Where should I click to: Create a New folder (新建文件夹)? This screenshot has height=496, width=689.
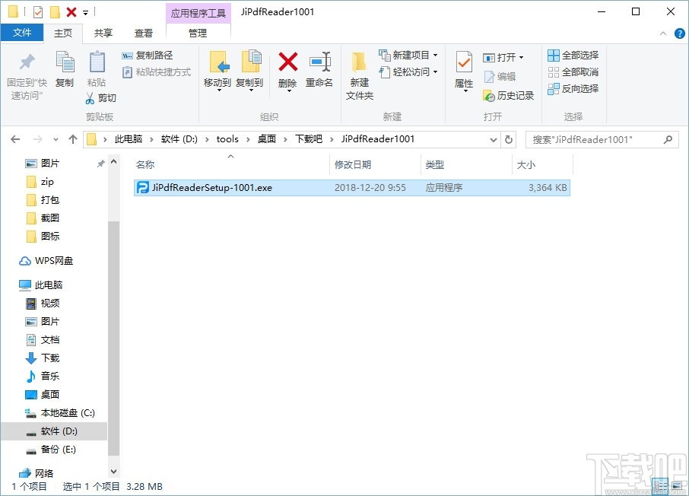pos(360,75)
